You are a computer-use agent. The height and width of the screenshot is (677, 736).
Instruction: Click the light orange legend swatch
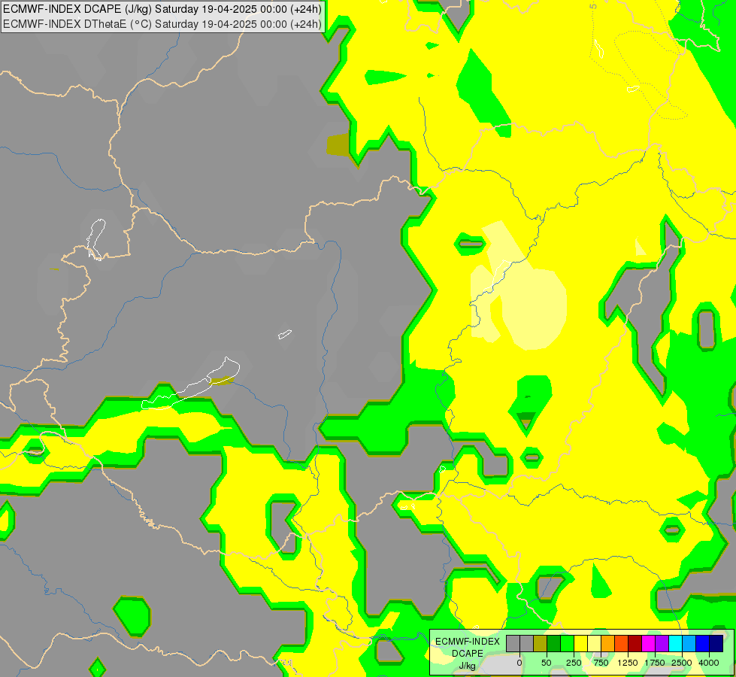608,643
